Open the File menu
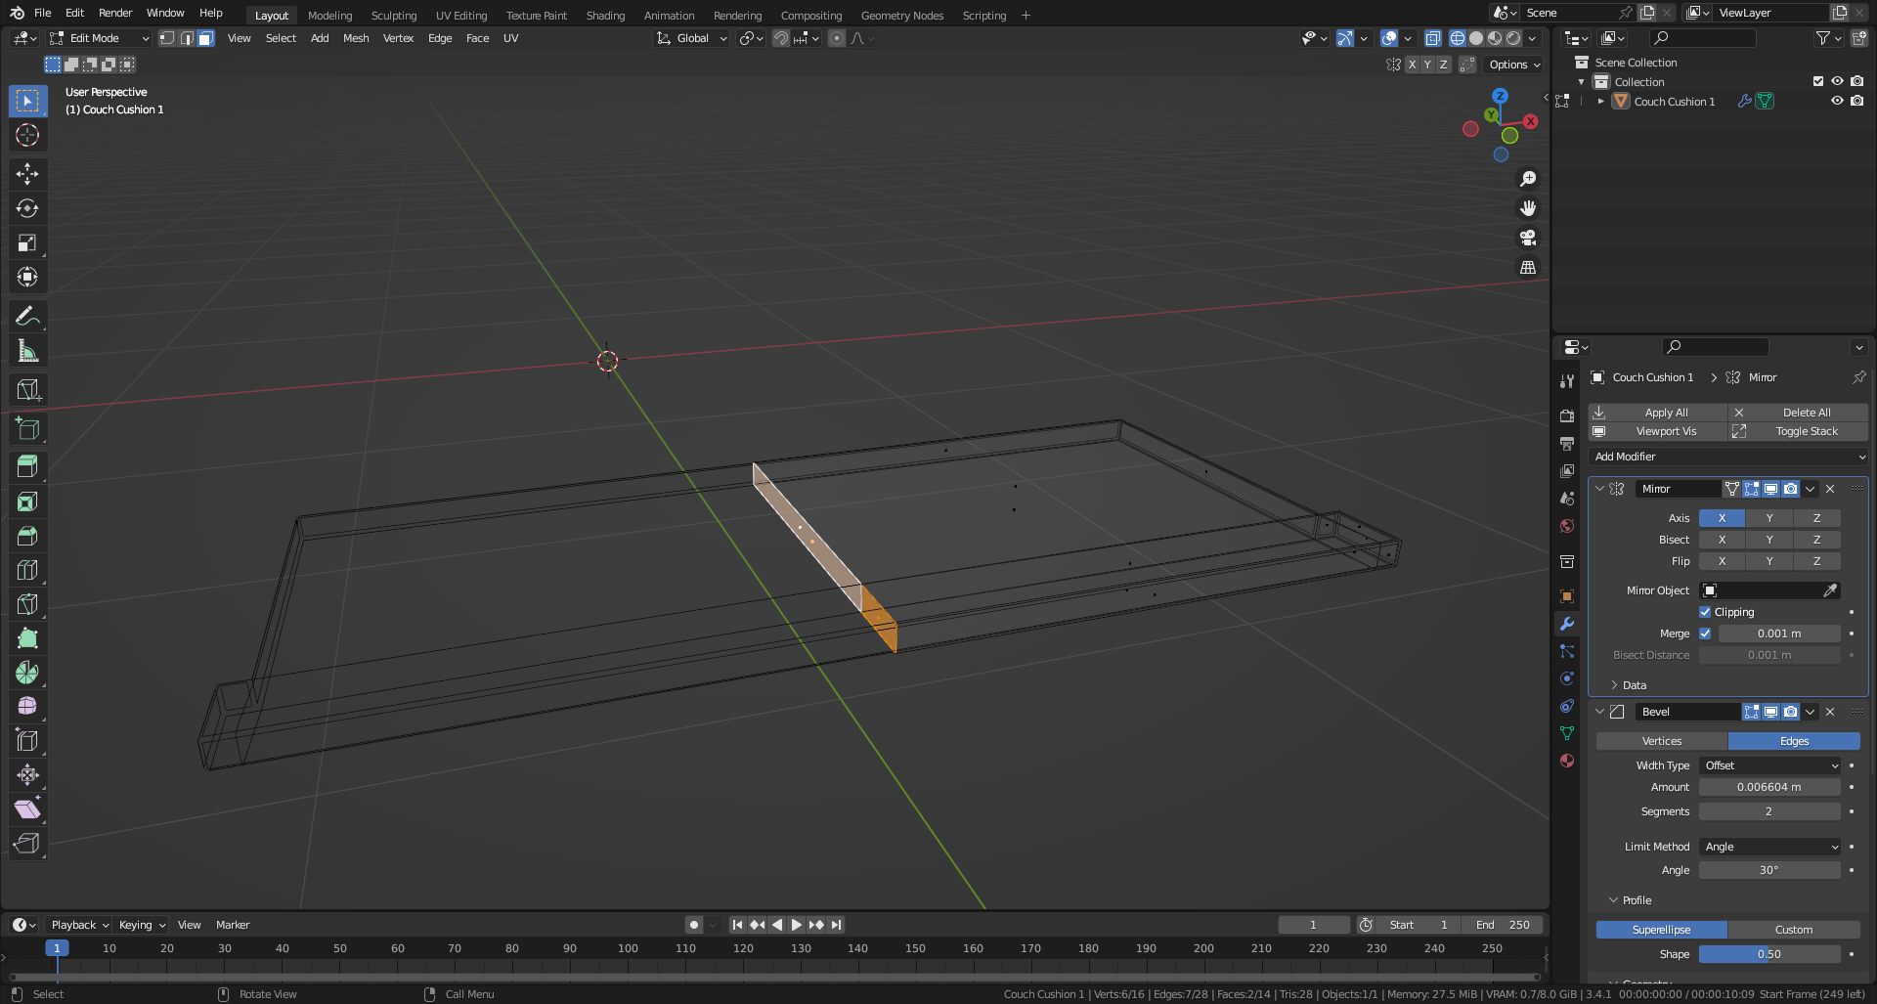 43,13
